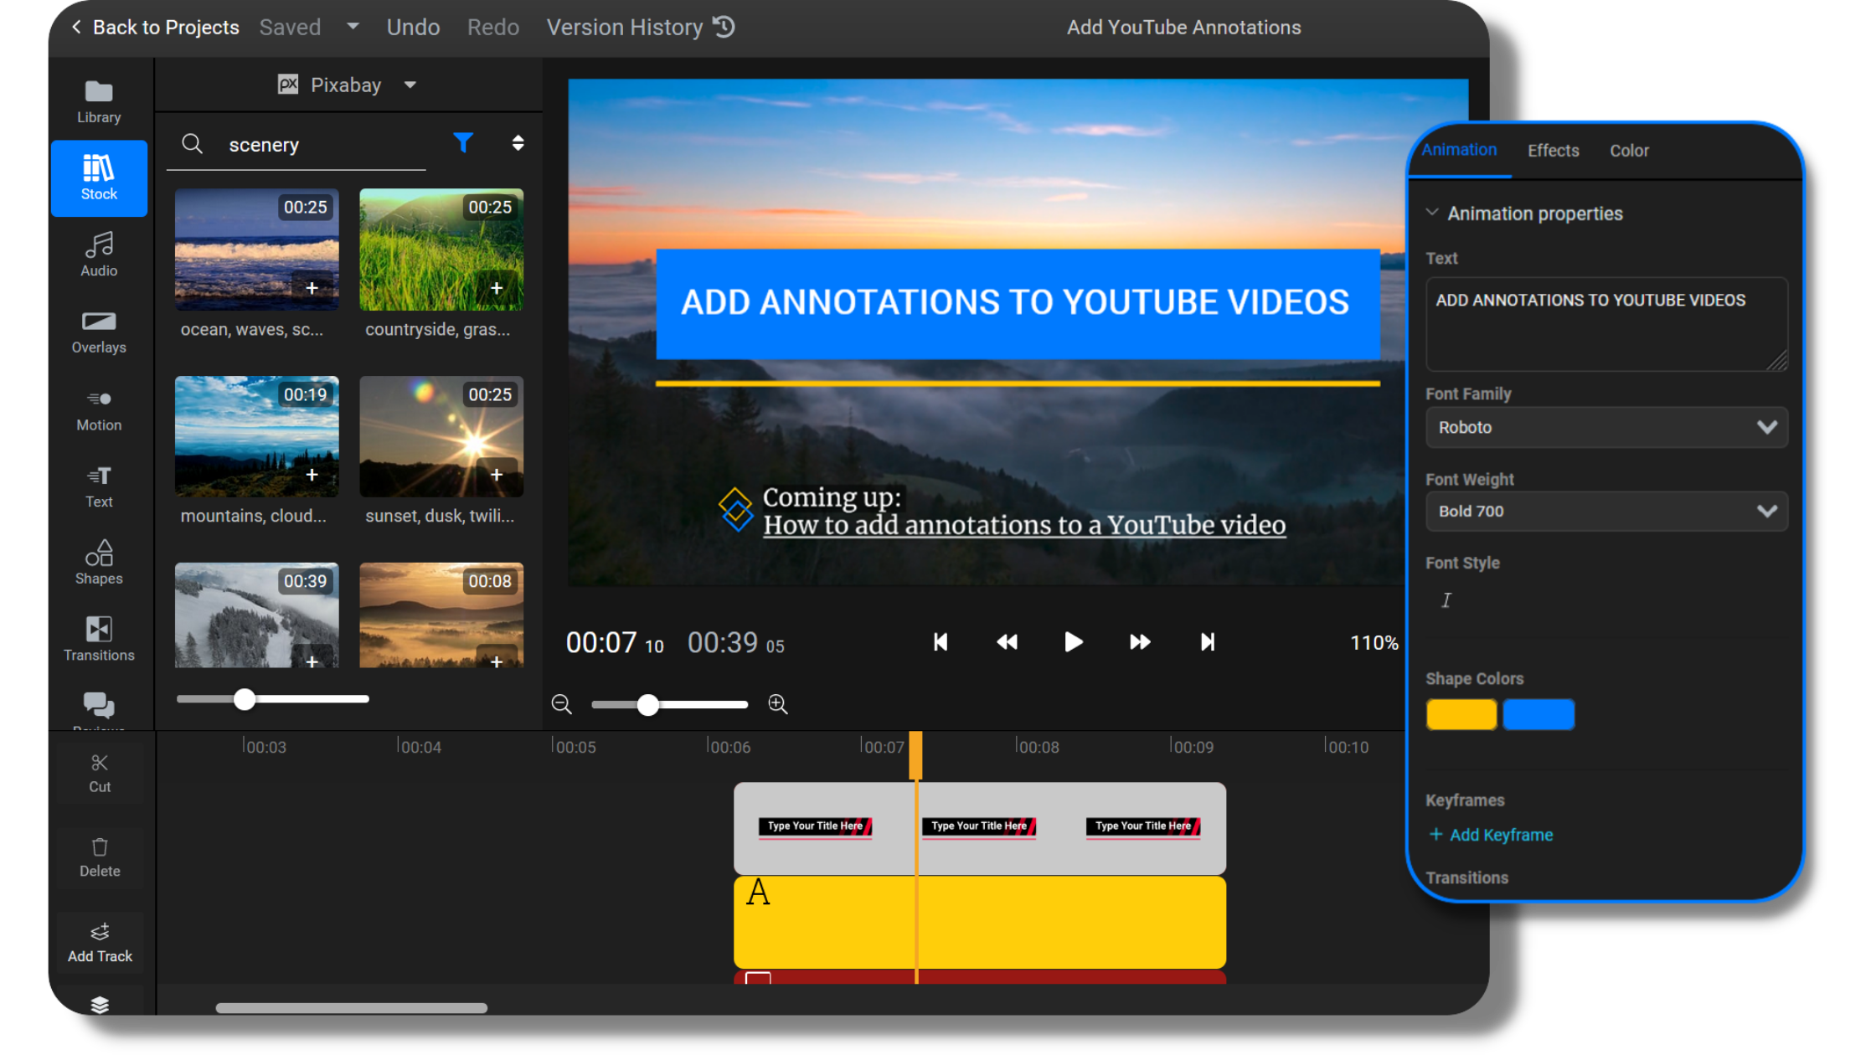The height and width of the screenshot is (1055, 1876).
Task: Switch to the Effects tab
Action: (x=1553, y=150)
